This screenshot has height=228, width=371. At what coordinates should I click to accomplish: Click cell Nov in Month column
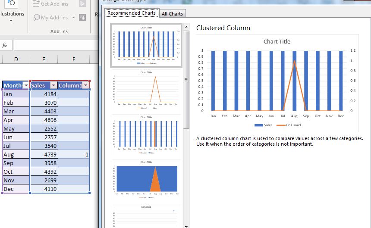(16, 180)
